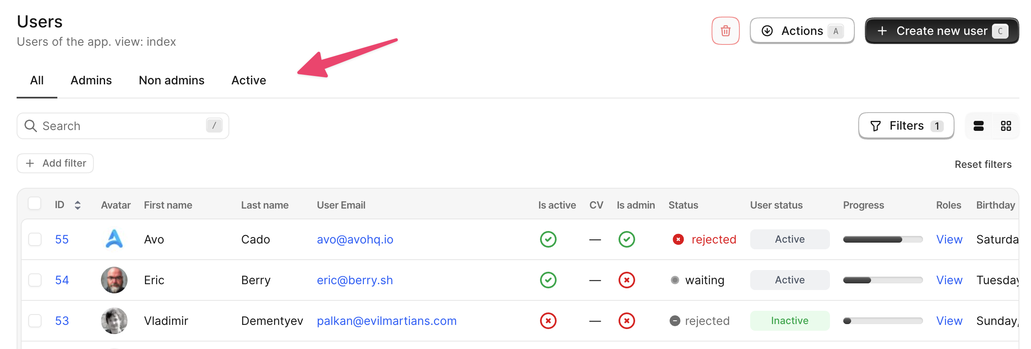Toggle the select-all header checkbox
Screen dimensions: 1031x349
click(34, 204)
